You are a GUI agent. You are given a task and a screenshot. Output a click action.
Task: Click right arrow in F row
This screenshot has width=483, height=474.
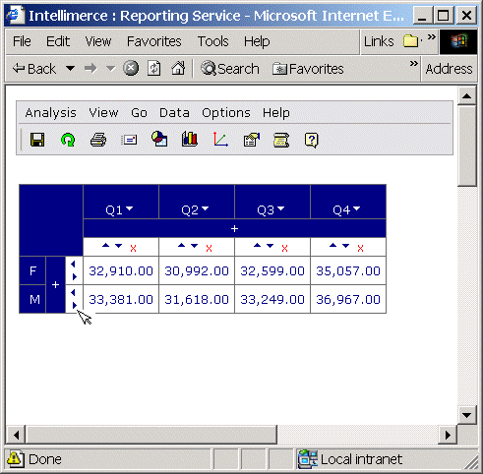(75, 276)
